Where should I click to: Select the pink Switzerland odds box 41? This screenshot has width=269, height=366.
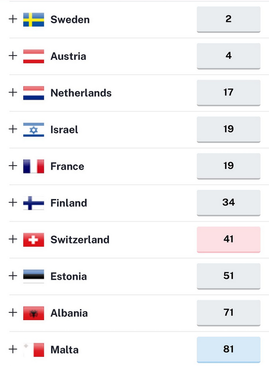click(x=228, y=239)
